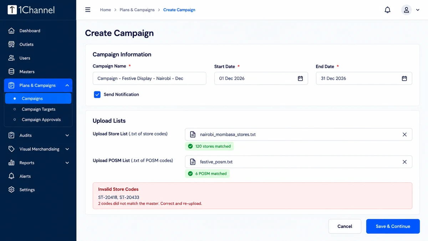Expand the Audits menu chevron

click(67, 135)
